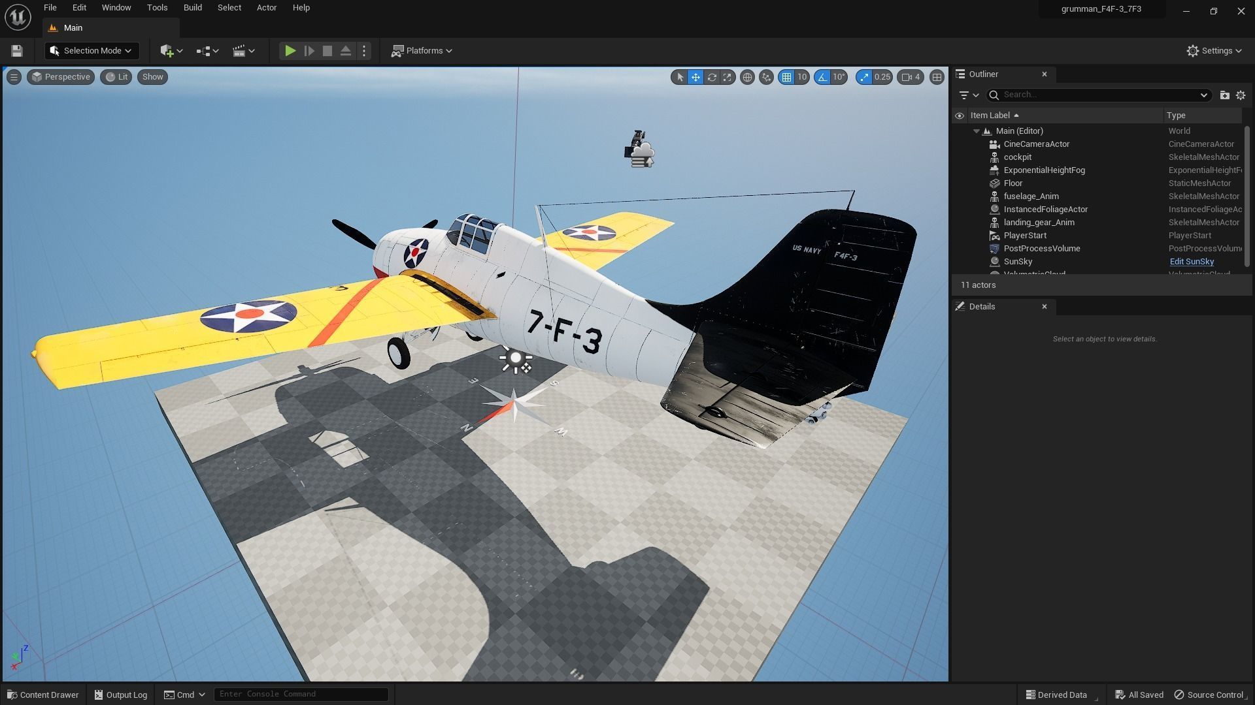Open the Build menu

click(192, 8)
